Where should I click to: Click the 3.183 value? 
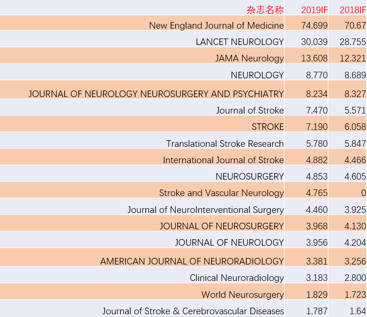(317, 278)
